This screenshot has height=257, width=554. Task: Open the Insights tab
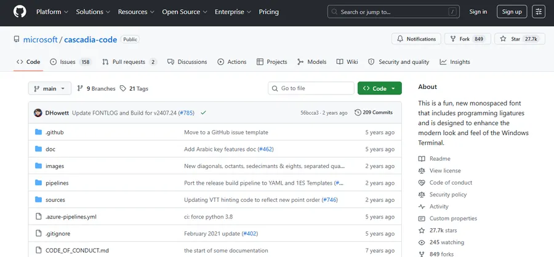click(455, 62)
